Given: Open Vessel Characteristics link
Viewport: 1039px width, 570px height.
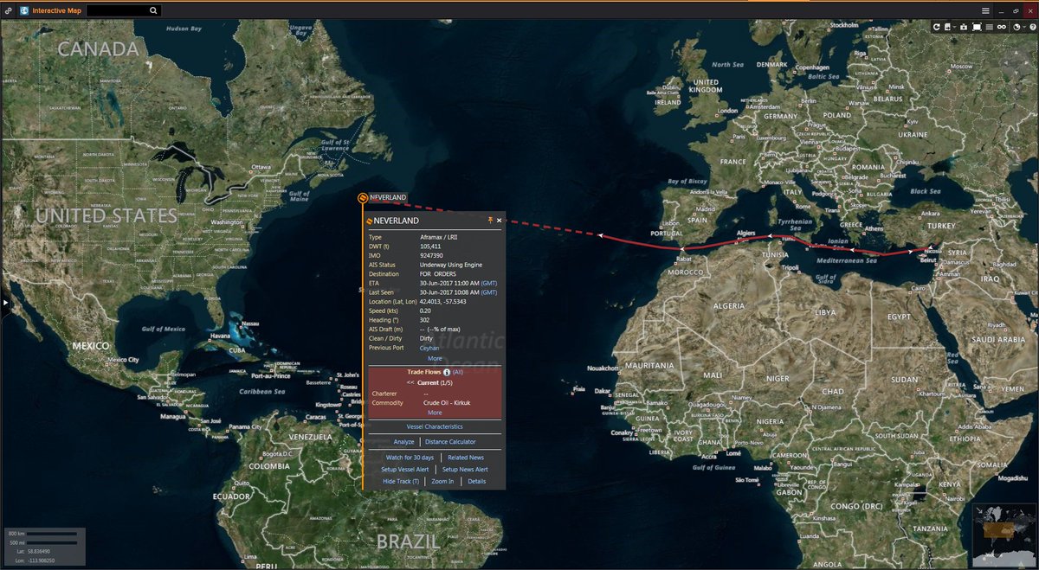Looking at the screenshot, I should (x=435, y=426).
